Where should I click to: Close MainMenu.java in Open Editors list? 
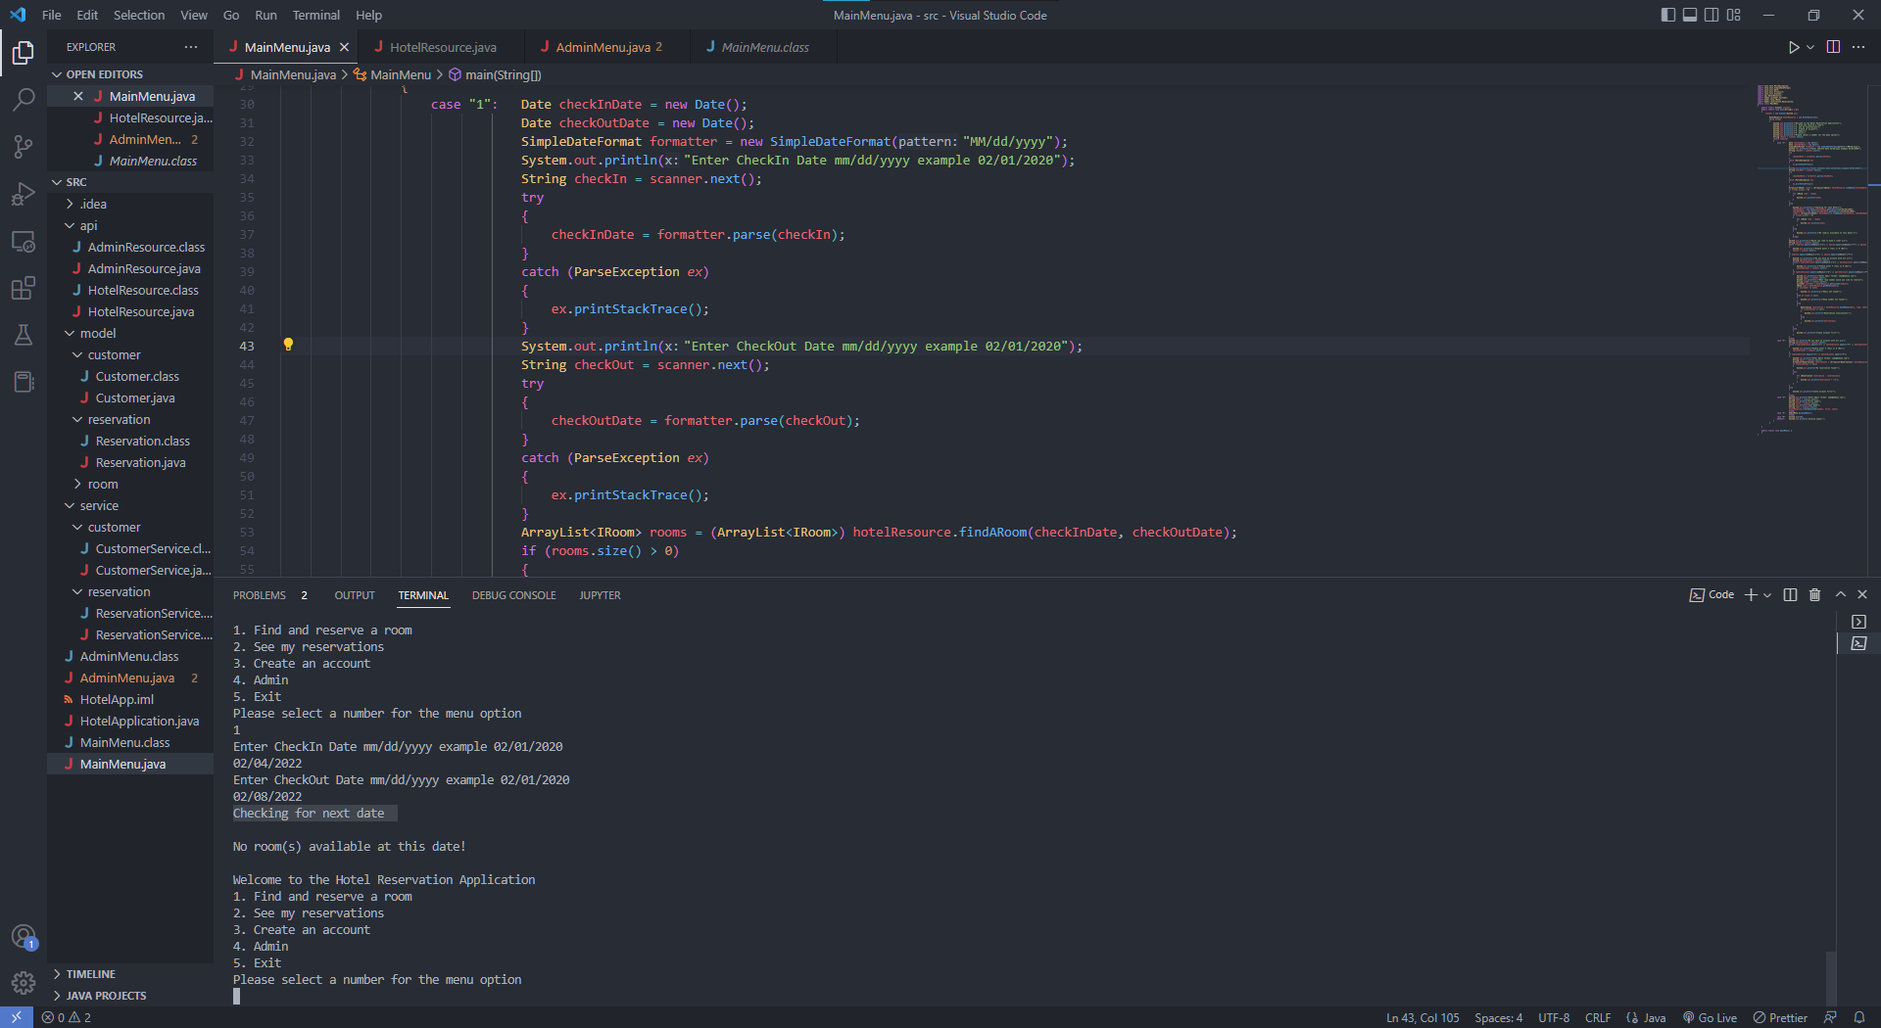tap(78, 96)
